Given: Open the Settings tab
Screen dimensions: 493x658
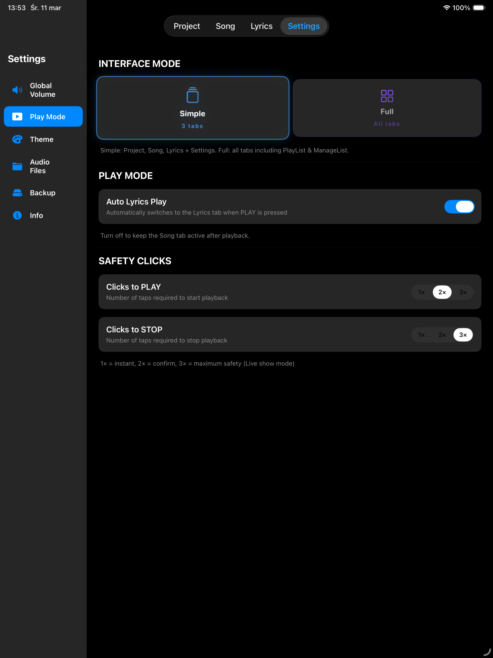Looking at the screenshot, I should click(303, 26).
